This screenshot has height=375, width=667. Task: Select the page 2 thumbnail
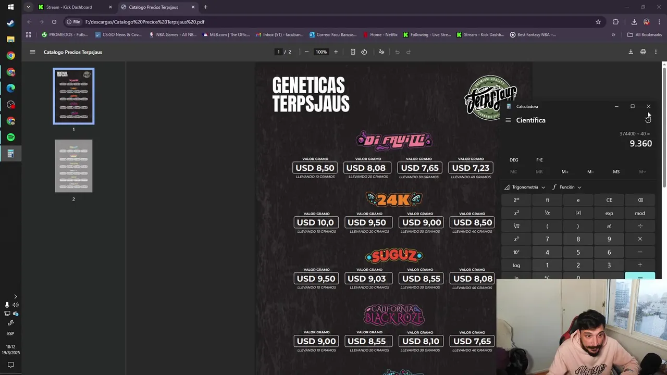click(x=73, y=166)
